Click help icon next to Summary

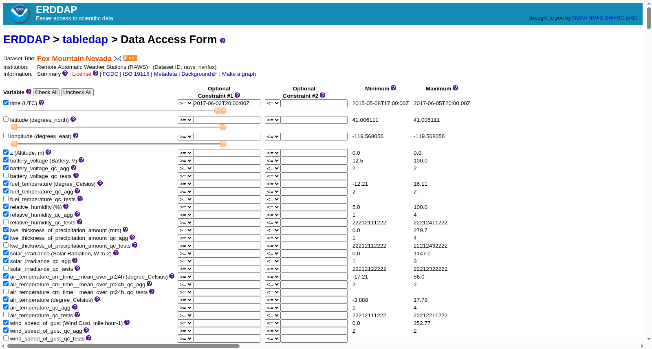[x=65, y=73]
